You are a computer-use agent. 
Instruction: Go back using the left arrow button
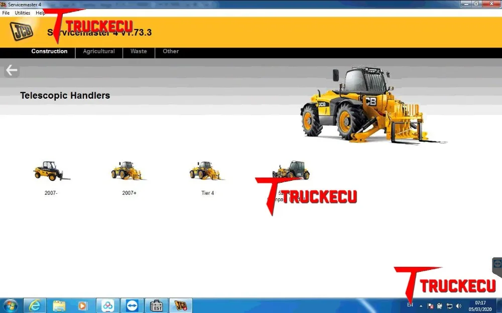pos(12,70)
